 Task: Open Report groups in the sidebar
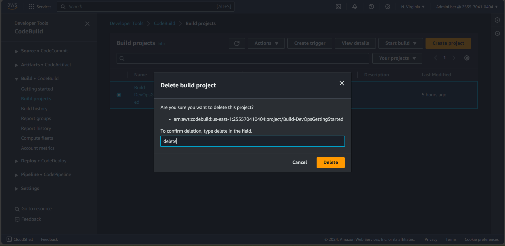pyautogui.click(x=36, y=118)
